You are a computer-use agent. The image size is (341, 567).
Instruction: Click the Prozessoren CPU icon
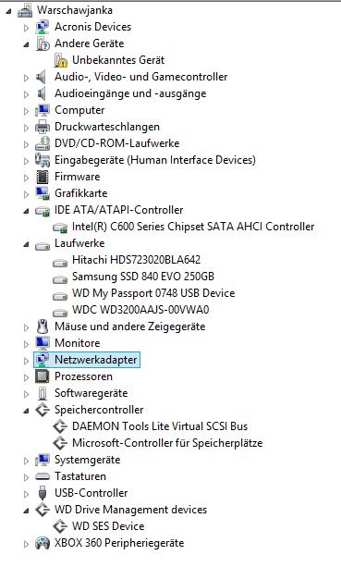click(43, 376)
